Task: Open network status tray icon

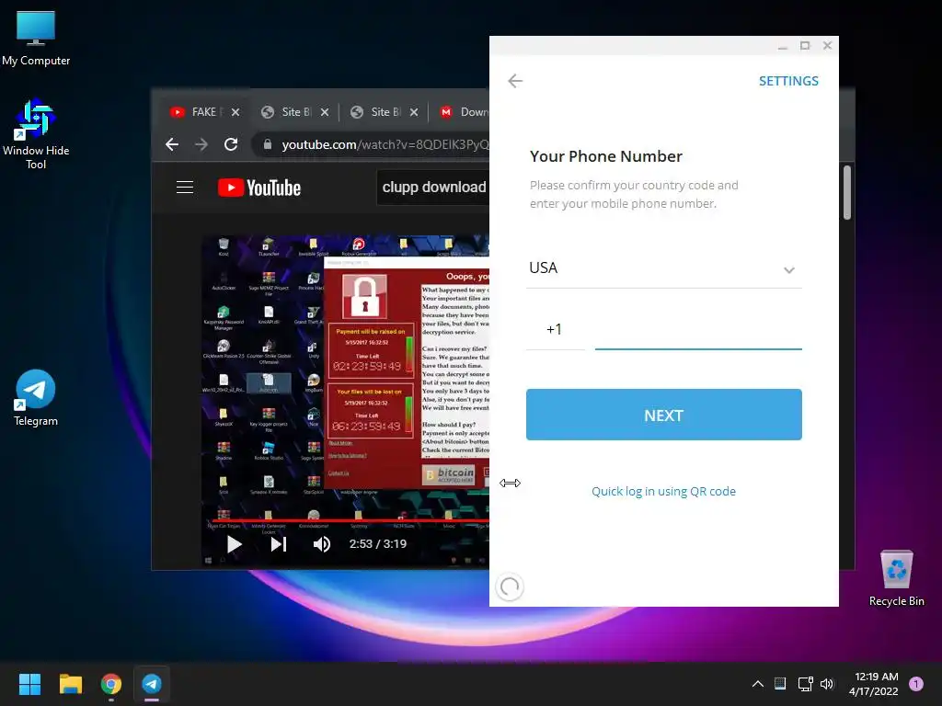Action: coord(805,684)
